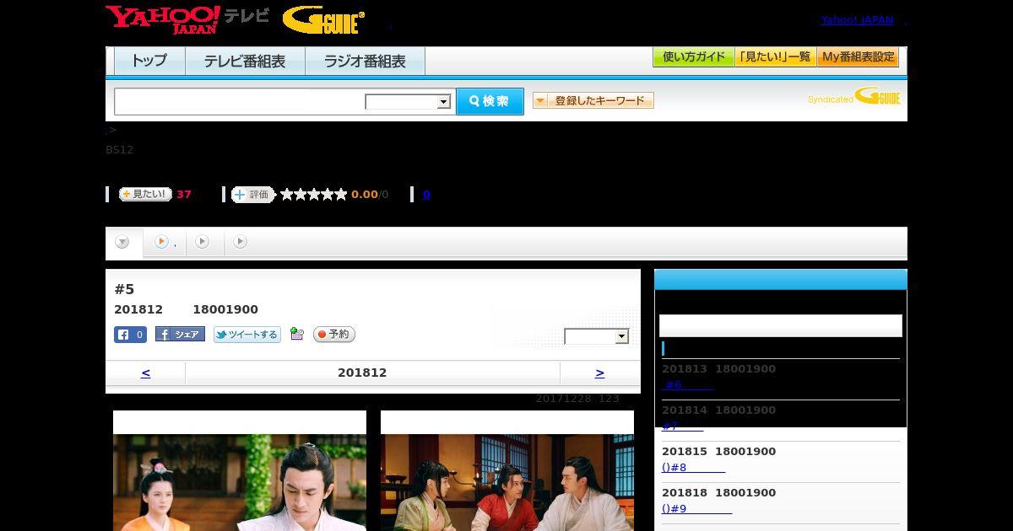Go to previous day with < link
Viewport: 1013px width, 531px height.
tap(145, 373)
